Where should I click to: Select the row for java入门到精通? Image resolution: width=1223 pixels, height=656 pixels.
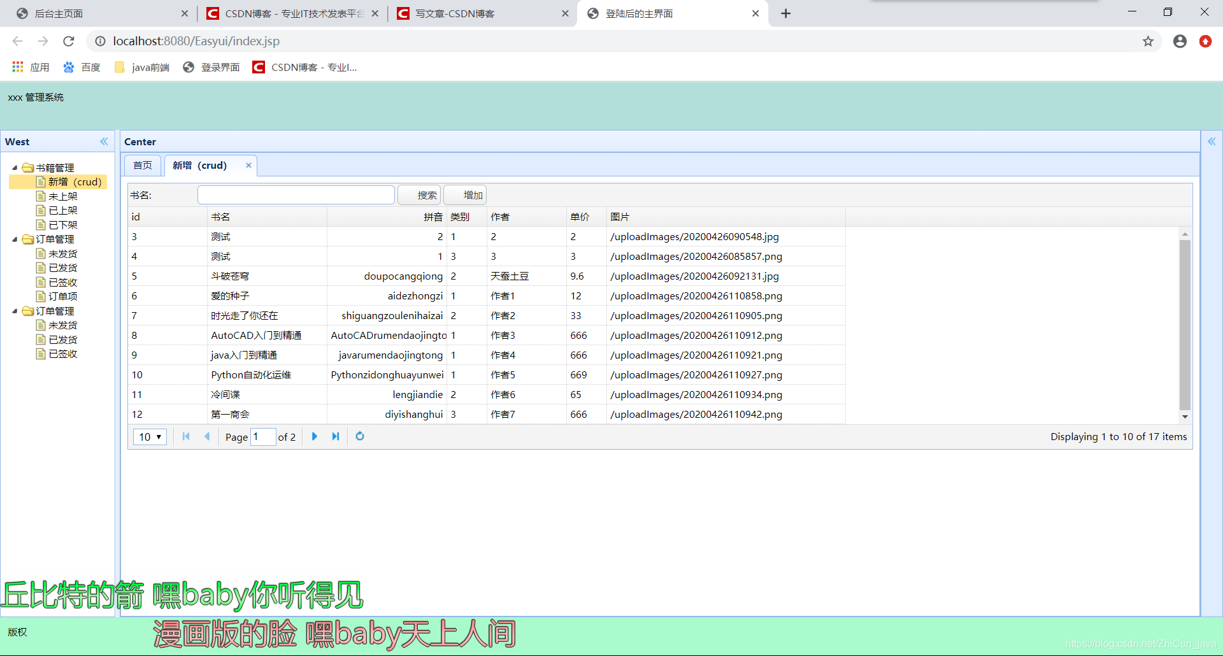487,355
